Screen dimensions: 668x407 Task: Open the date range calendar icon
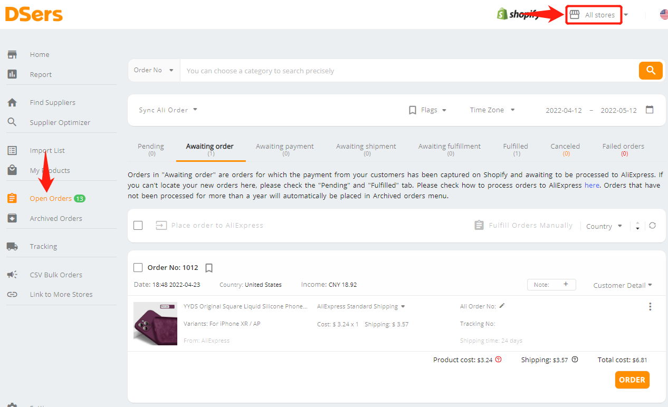650,110
